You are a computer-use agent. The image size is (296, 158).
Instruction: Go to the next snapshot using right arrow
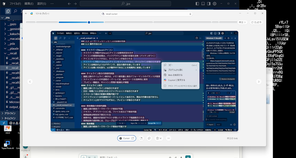click(x=259, y=82)
